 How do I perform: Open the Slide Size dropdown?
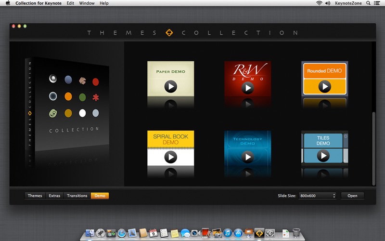(317, 196)
